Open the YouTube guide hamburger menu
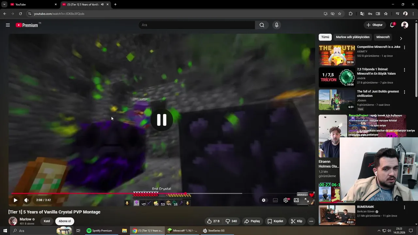This screenshot has height=235, width=418. click(x=8, y=25)
